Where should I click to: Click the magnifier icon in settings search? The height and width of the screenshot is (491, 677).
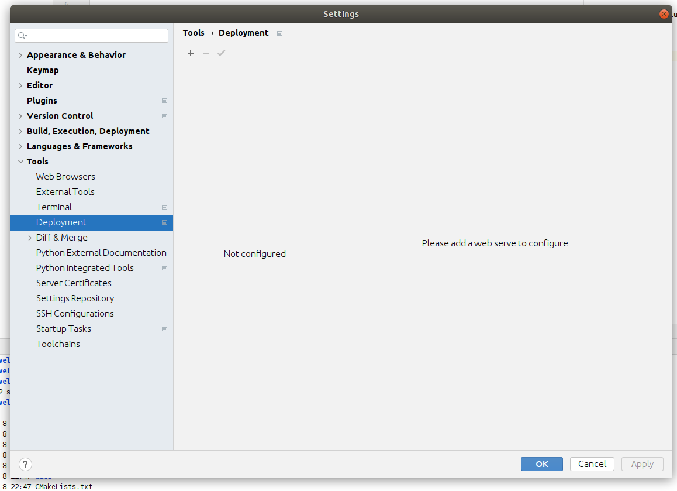pos(22,36)
